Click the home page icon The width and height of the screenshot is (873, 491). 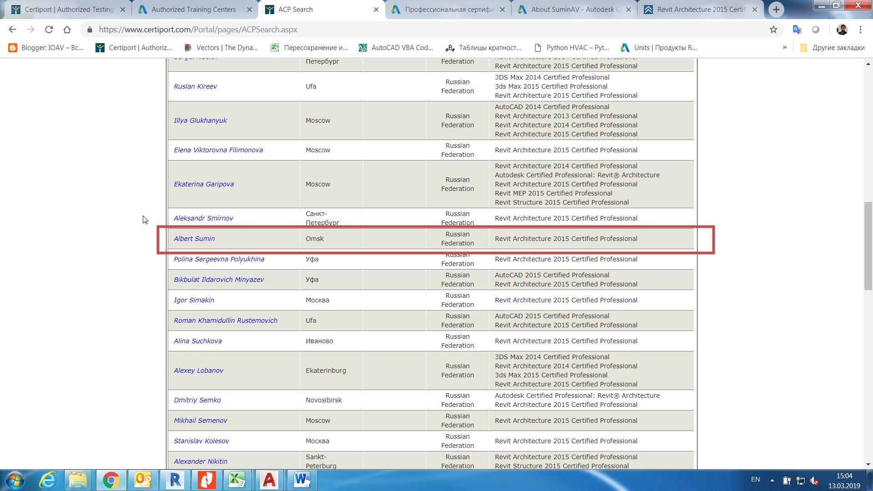(67, 30)
